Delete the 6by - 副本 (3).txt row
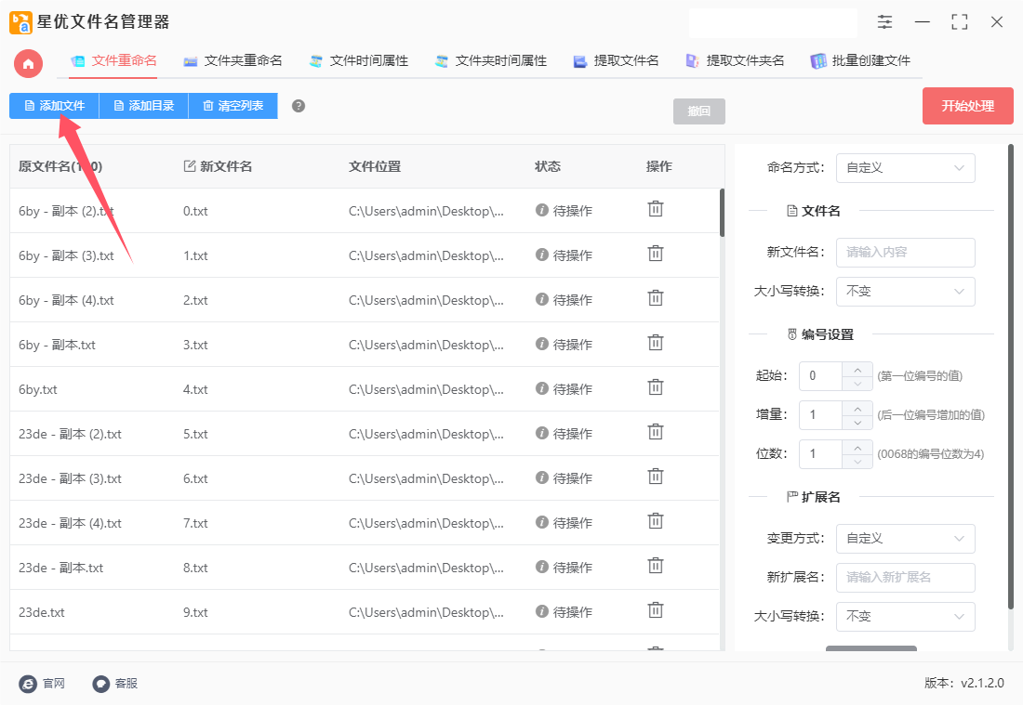This screenshot has width=1023, height=706. coord(656,254)
